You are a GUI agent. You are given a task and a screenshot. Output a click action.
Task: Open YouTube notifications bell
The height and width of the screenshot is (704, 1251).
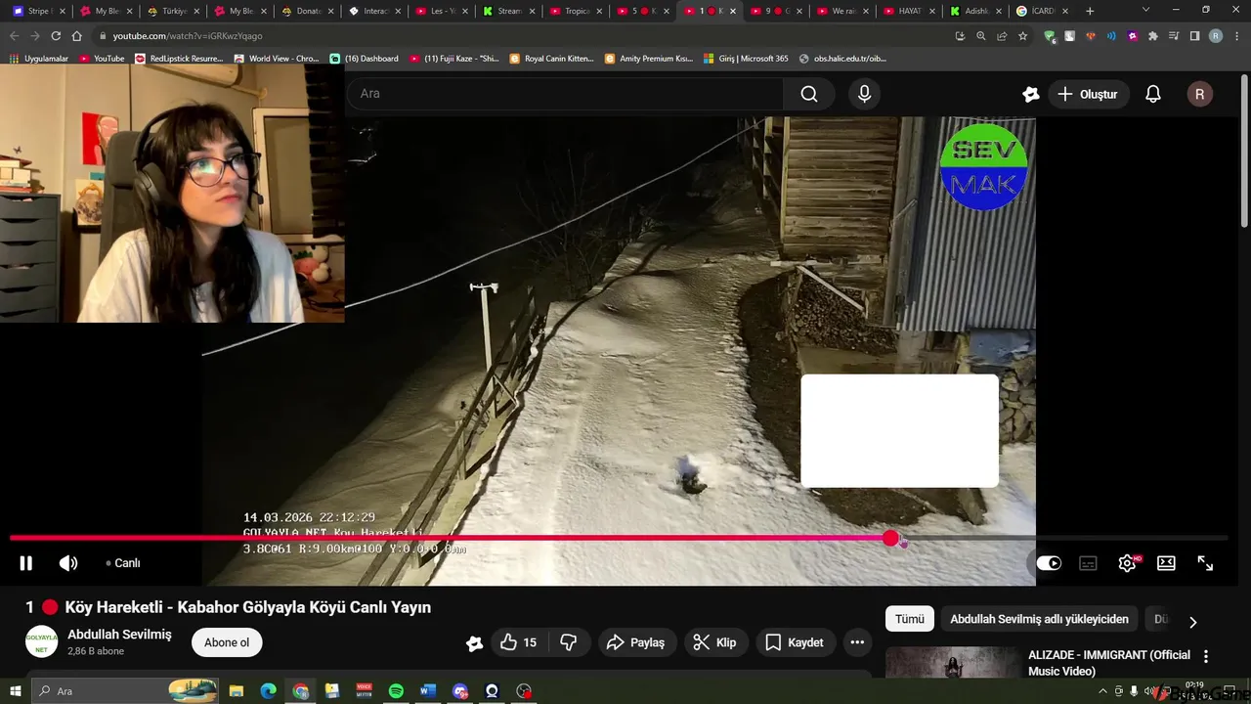point(1153,94)
